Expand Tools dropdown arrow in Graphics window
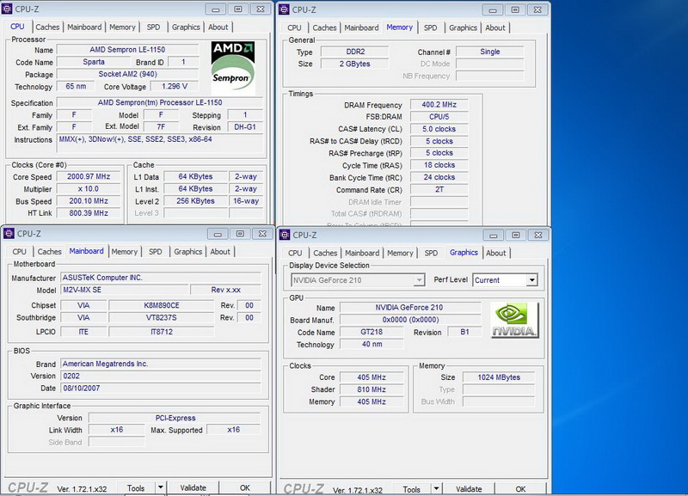Viewport: 688px width, 496px height. pyautogui.click(x=436, y=488)
